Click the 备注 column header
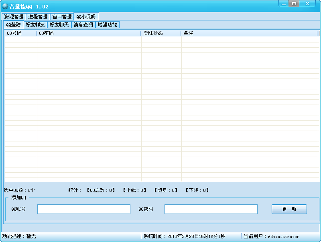This screenshot has height=242, width=321. [x=249, y=33]
